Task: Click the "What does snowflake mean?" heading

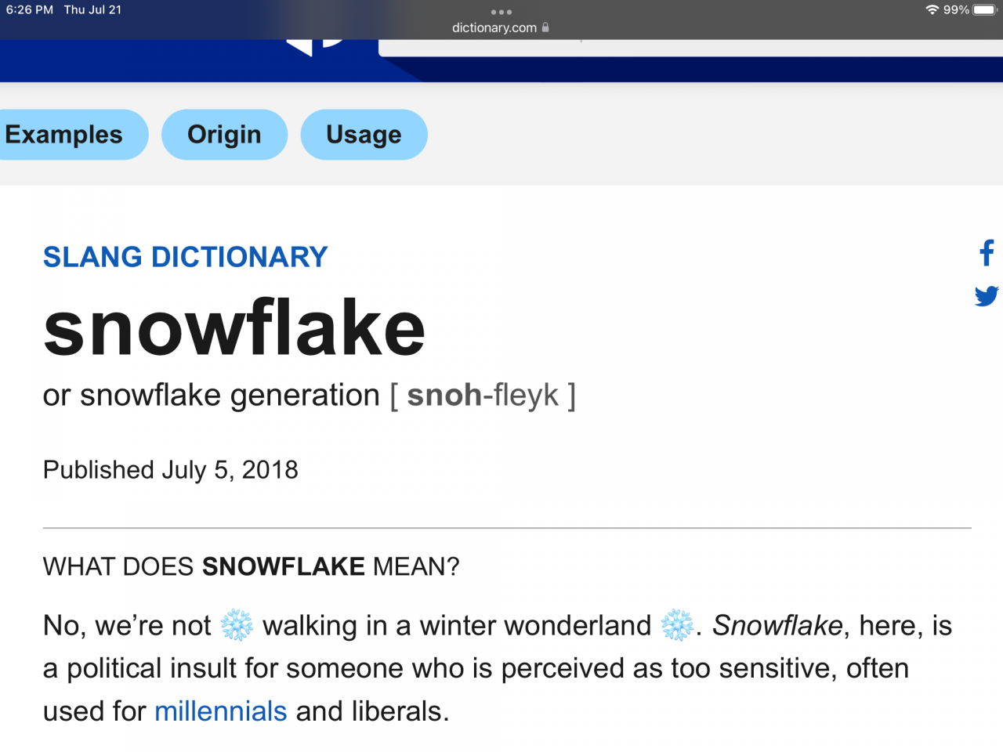Action: [252, 566]
